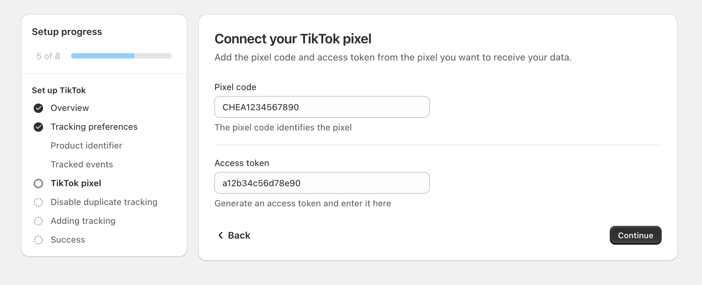
Task: Click into the Access token field
Action: tap(322, 183)
